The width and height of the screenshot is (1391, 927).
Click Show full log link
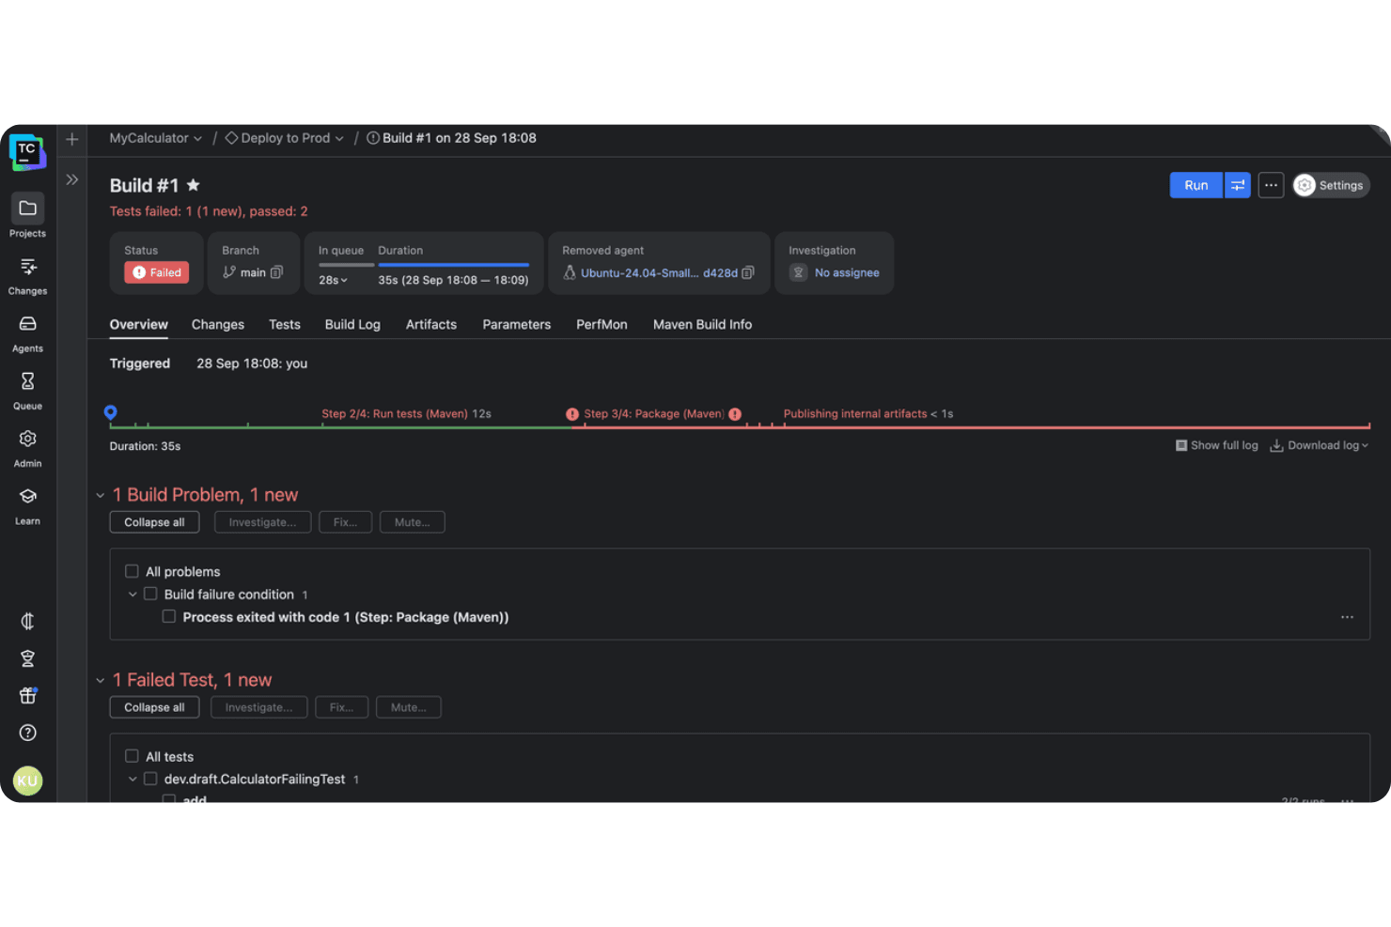(x=1217, y=445)
